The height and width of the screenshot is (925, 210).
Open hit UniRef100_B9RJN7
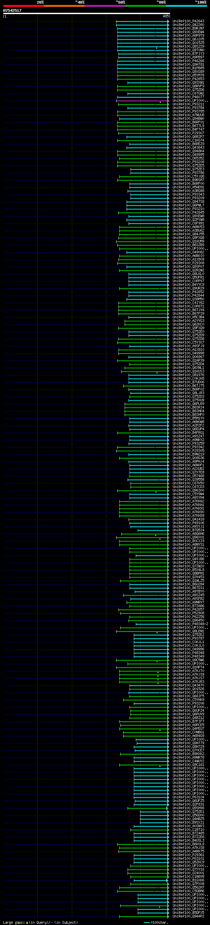(x=188, y=29)
